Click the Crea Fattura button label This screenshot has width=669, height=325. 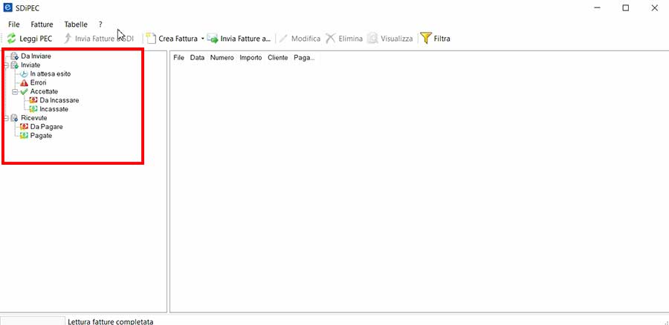[x=178, y=39]
